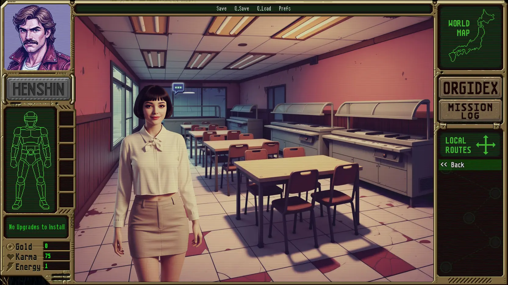
Task: Click the four-way arrows Local Routes icon
Action: pyautogui.click(x=485, y=145)
